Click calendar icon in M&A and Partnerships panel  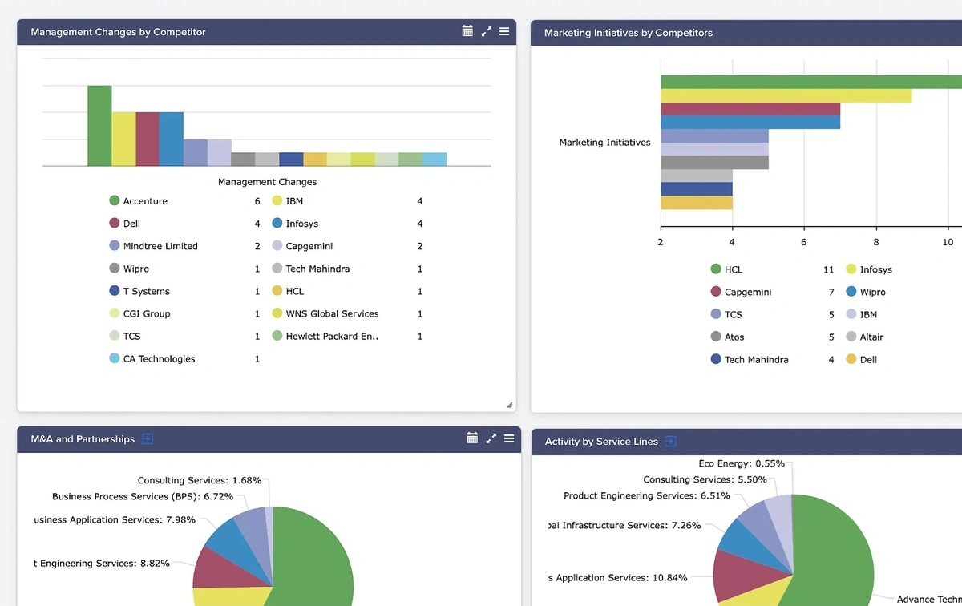[472, 438]
